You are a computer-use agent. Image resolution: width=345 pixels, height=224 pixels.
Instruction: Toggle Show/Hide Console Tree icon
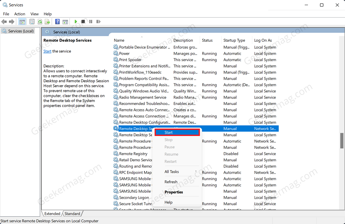pos(22,21)
